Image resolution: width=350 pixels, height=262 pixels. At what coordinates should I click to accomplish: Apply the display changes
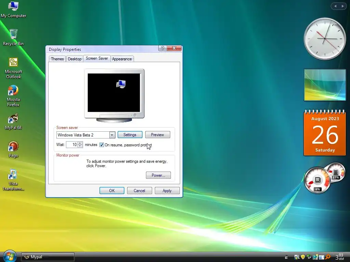point(167,190)
